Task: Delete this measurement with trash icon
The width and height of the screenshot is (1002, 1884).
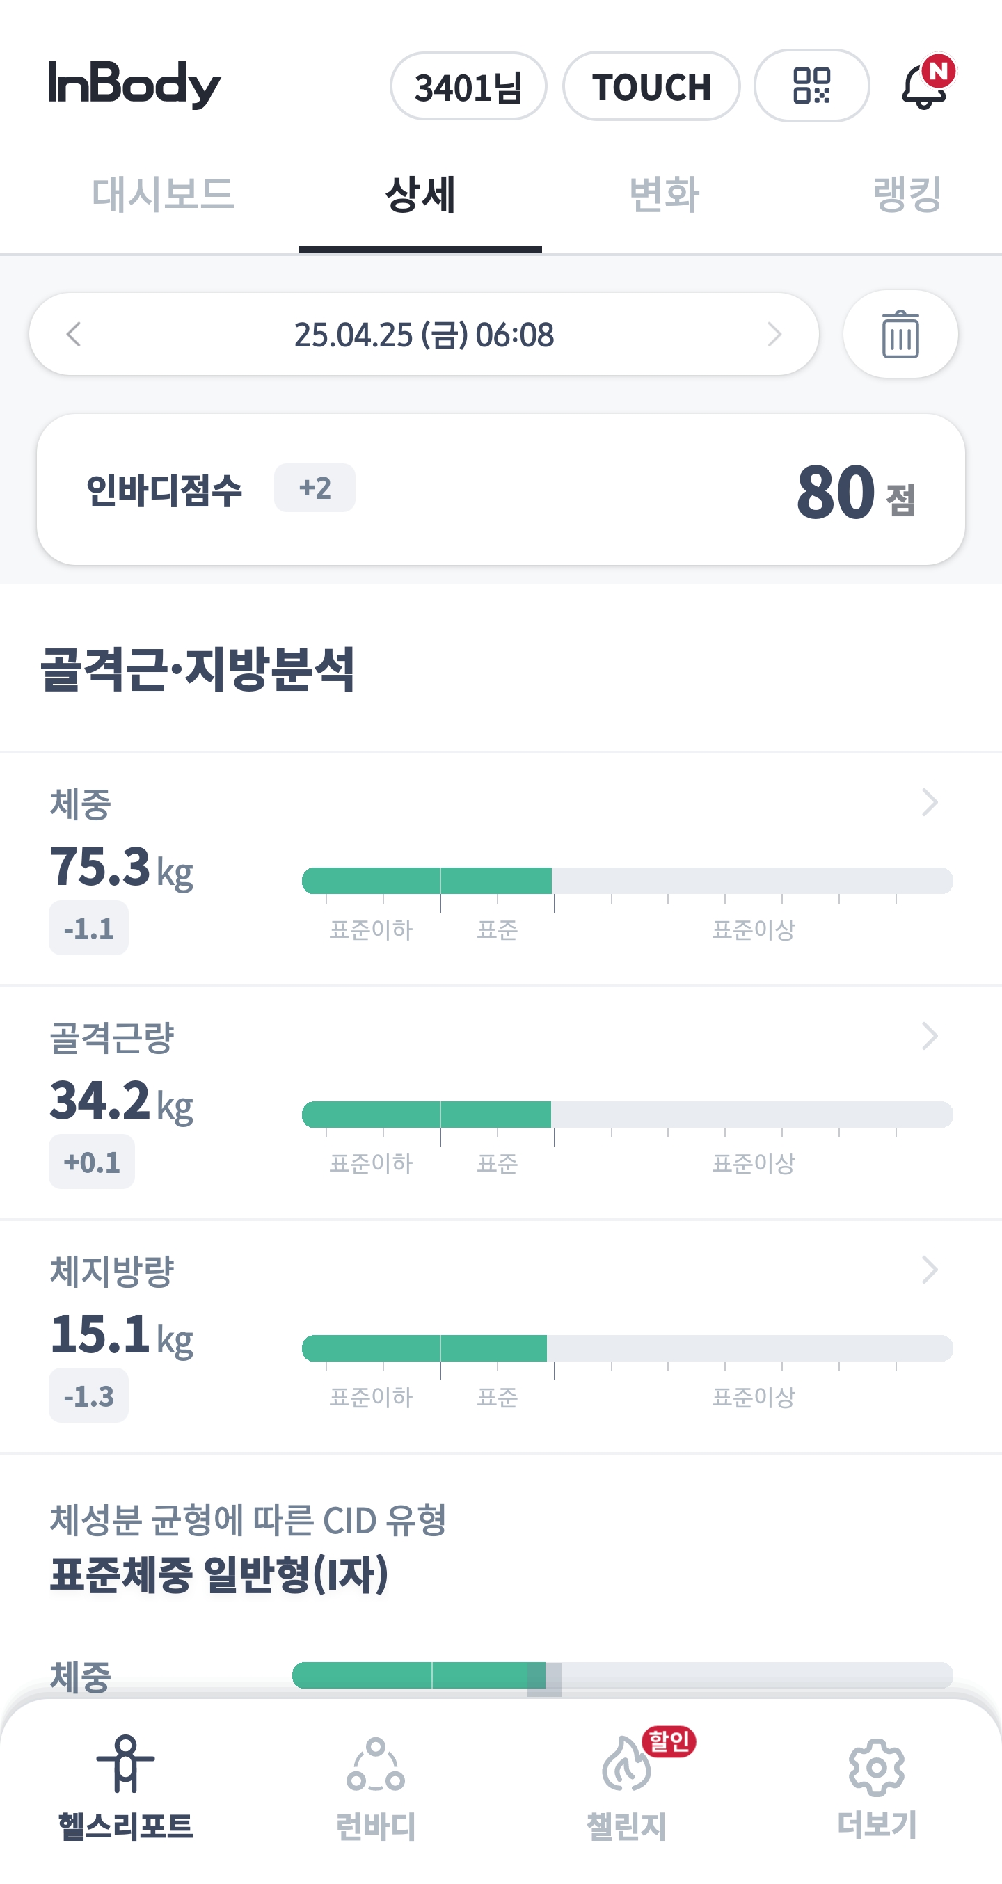Action: tap(900, 335)
